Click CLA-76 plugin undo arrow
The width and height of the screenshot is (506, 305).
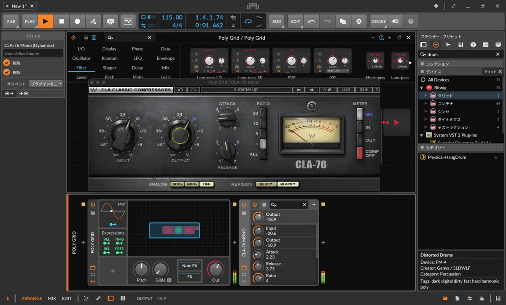tap(180, 90)
